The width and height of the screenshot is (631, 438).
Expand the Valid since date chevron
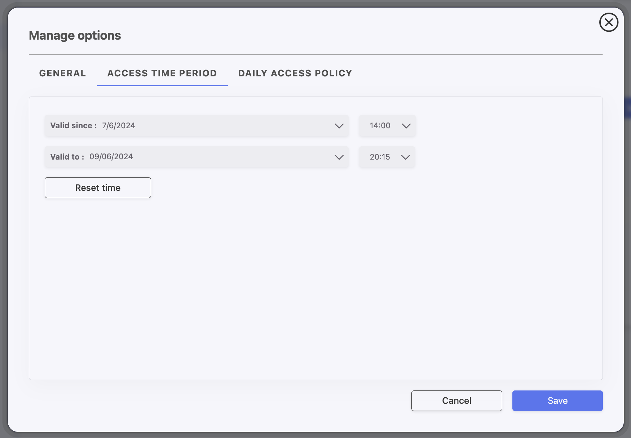click(339, 126)
